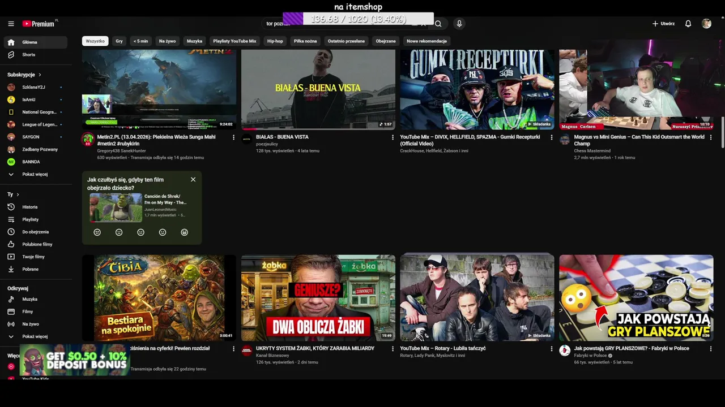
Task: Open IsAmU subscription channel
Action: [36, 99]
